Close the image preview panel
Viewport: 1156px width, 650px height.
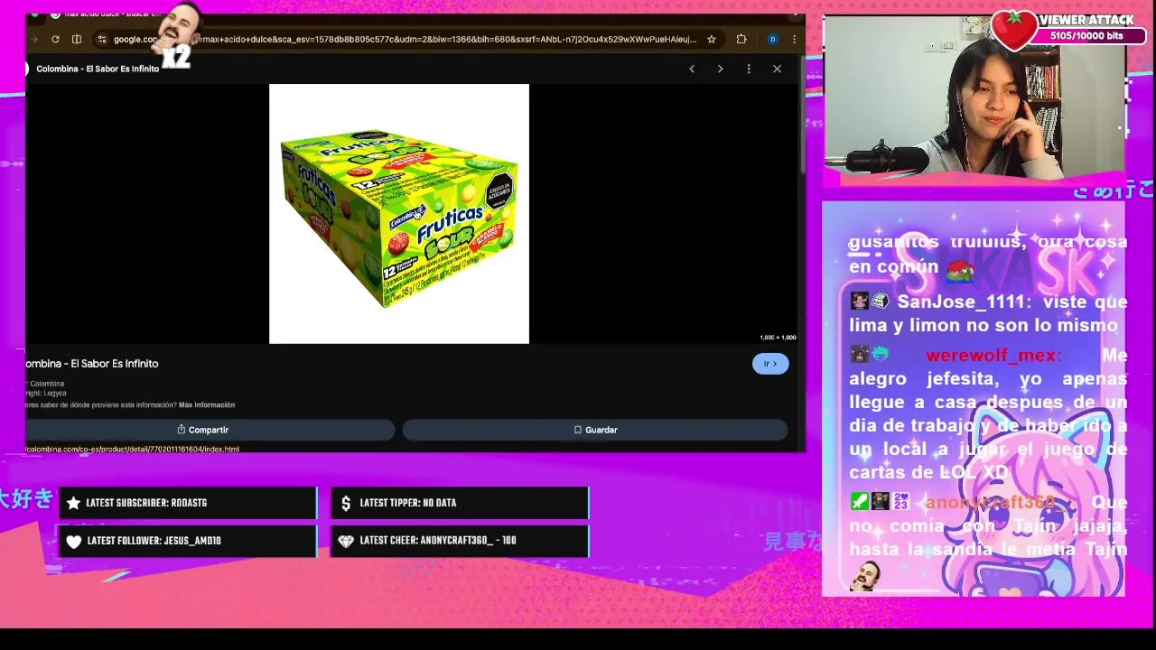[777, 69]
